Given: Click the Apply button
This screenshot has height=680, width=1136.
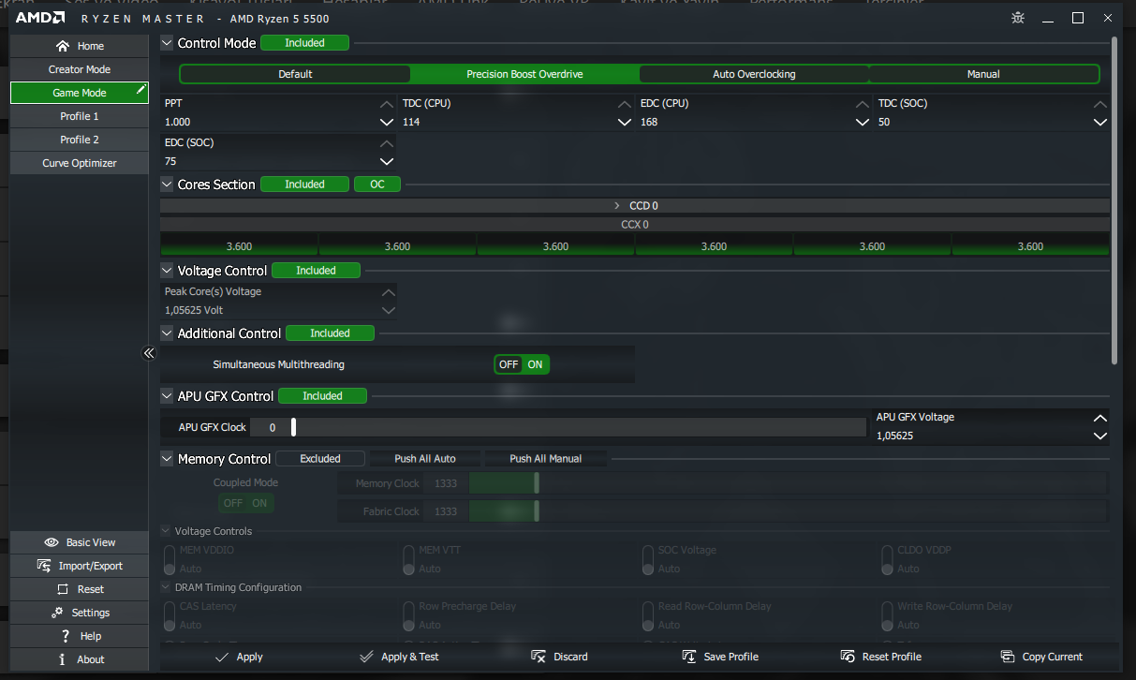Looking at the screenshot, I should (x=239, y=657).
